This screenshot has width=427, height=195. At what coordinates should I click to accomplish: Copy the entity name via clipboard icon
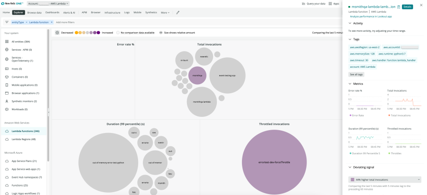(x=399, y=7)
